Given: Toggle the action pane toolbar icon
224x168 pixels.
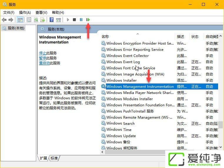Looking at the screenshot, I should [58, 20].
